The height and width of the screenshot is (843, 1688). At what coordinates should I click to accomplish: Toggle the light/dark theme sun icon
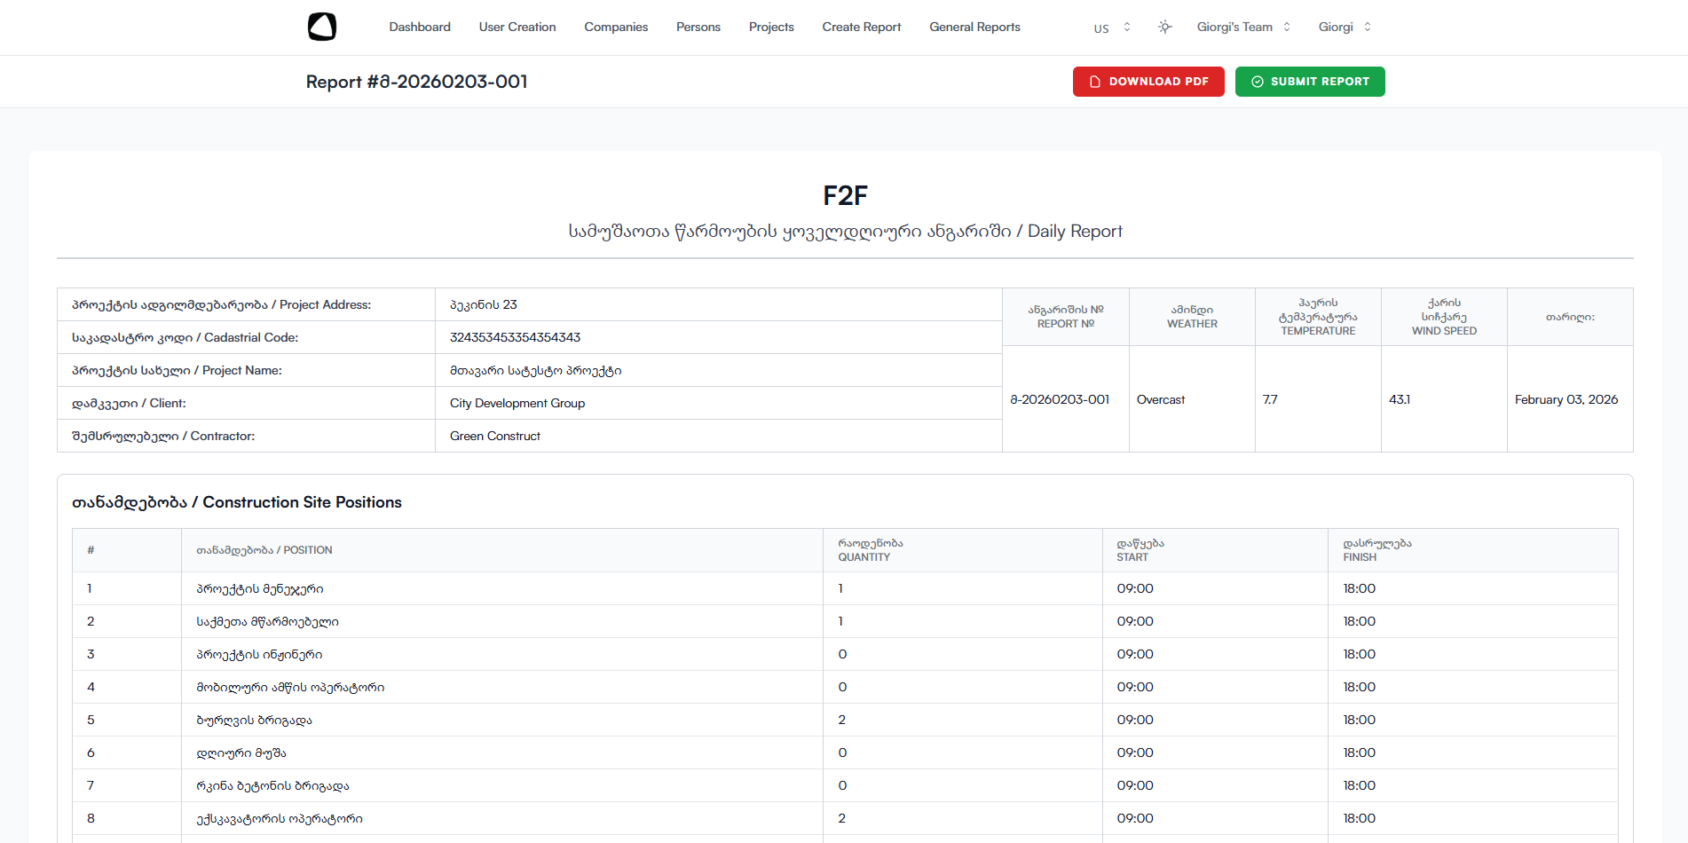tap(1164, 27)
